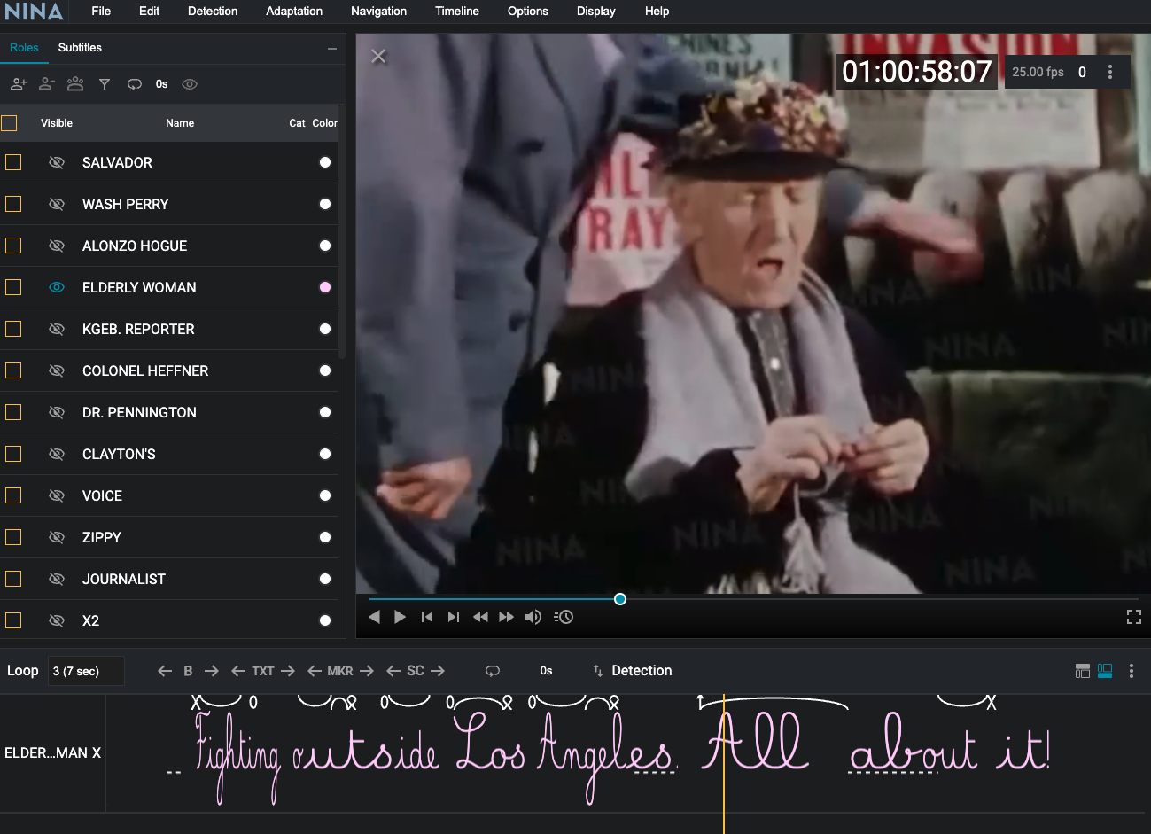Image resolution: width=1151 pixels, height=834 pixels.
Task: Open the role groups icon
Action: (75, 84)
